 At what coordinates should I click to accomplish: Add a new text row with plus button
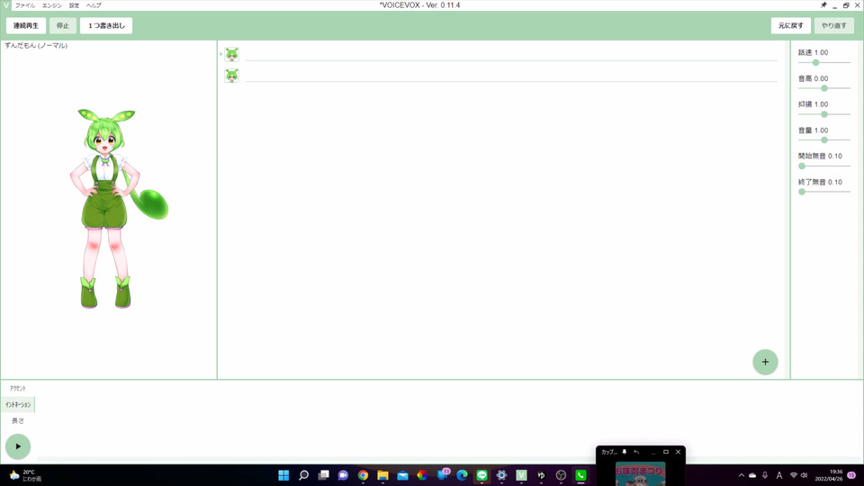[765, 362]
